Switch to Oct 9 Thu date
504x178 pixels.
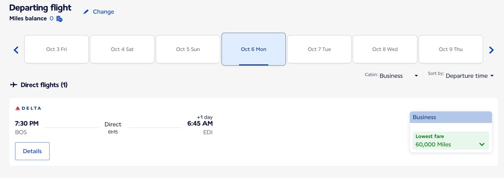click(450, 49)
